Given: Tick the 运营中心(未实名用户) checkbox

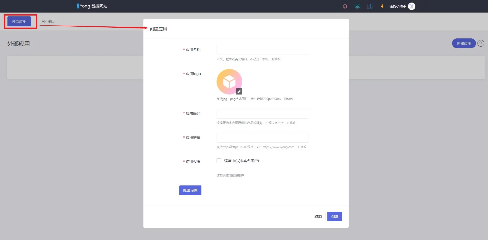Looking at the screenshot, I should click(219, 161).
